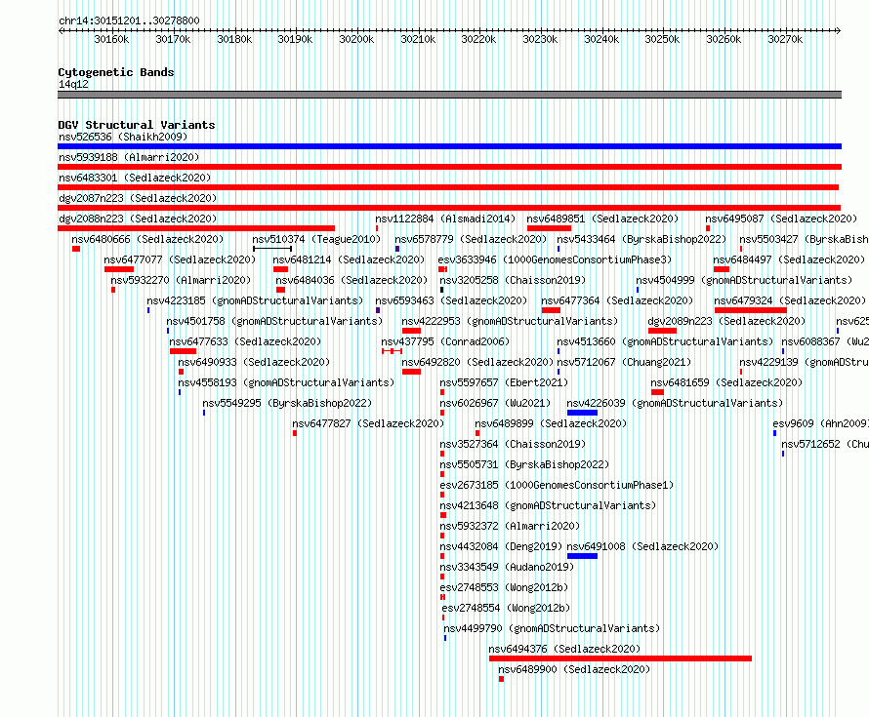Image resolution: width=869 pixels, height=717 pixels.
Task: Click the nsv6484036 (Sedlazeck2020) label
Action: click(x=352, y=280)
